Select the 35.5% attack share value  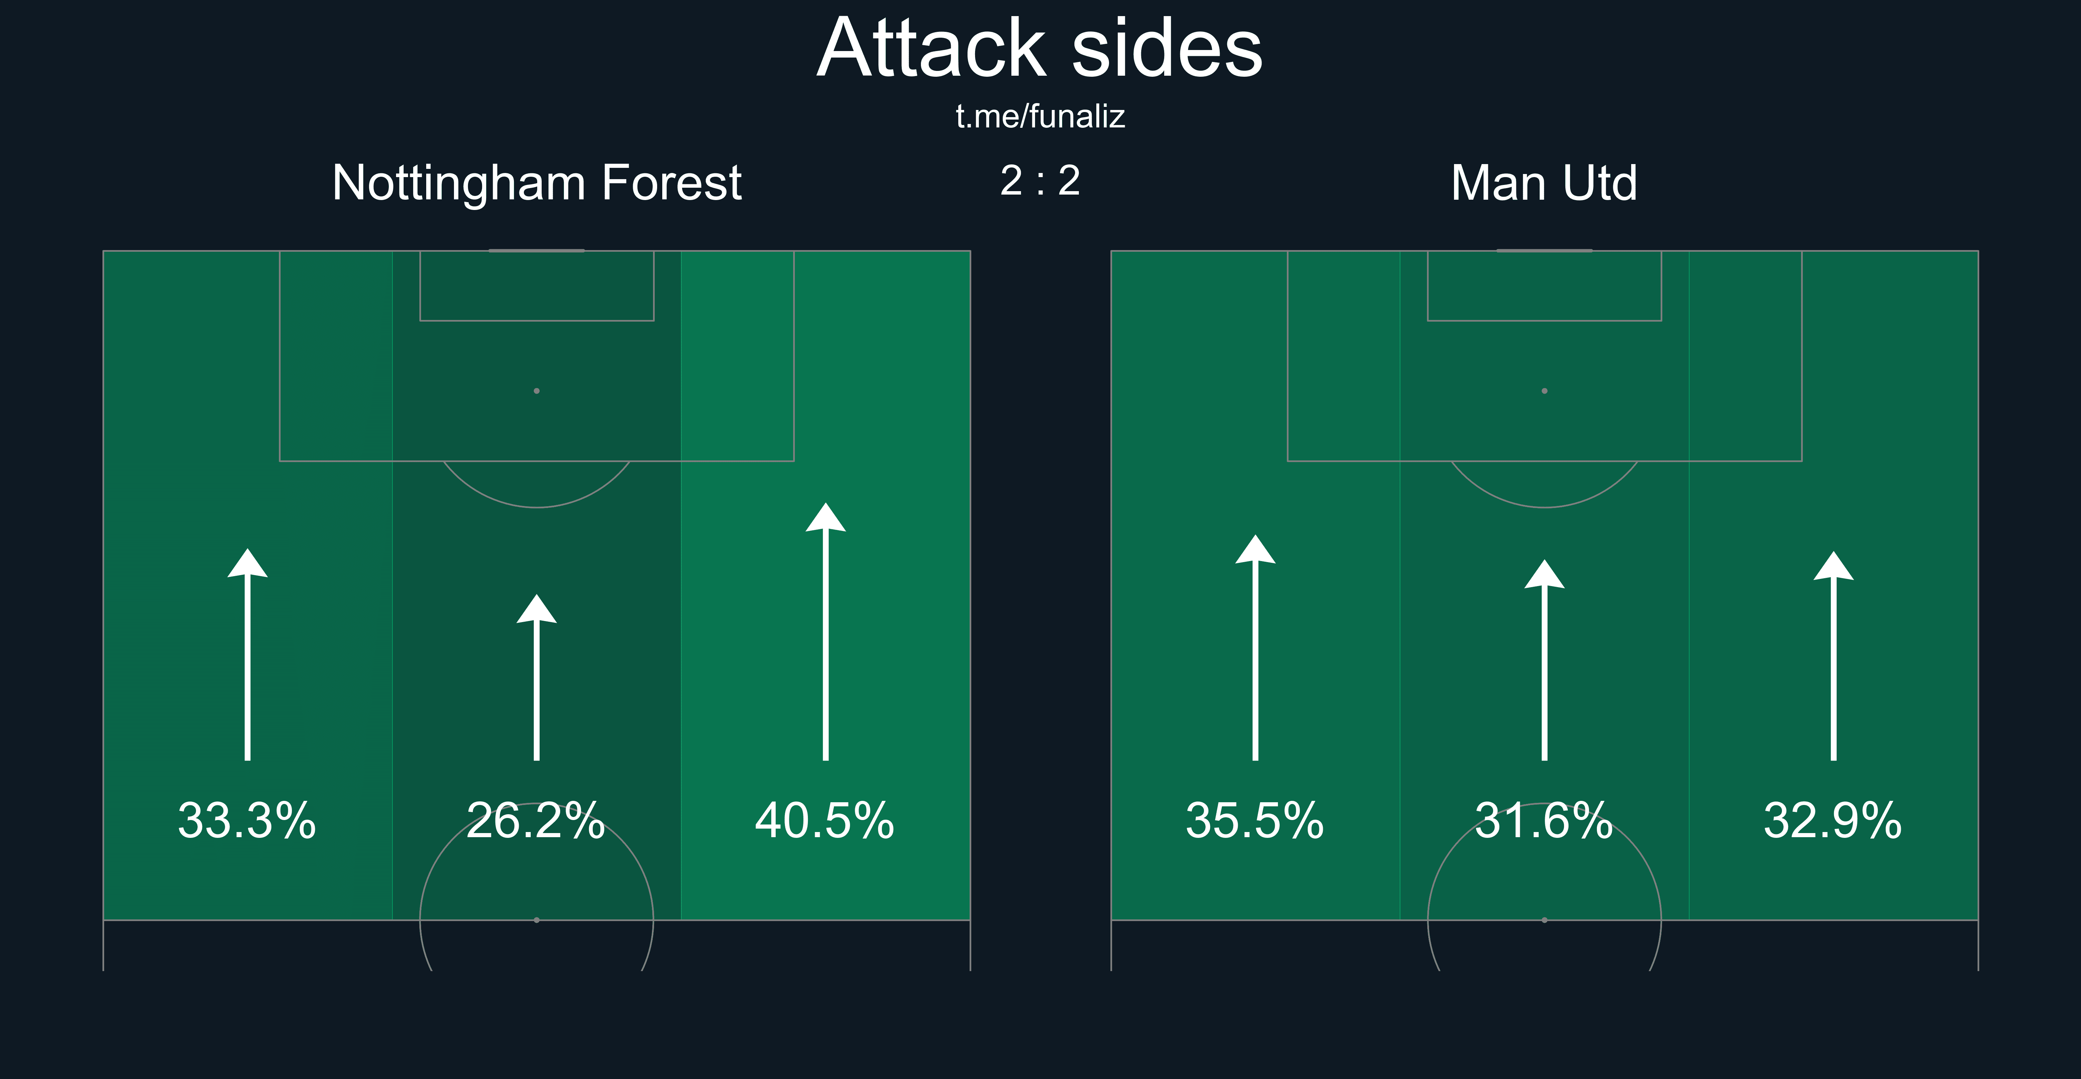click(1255, 821)
